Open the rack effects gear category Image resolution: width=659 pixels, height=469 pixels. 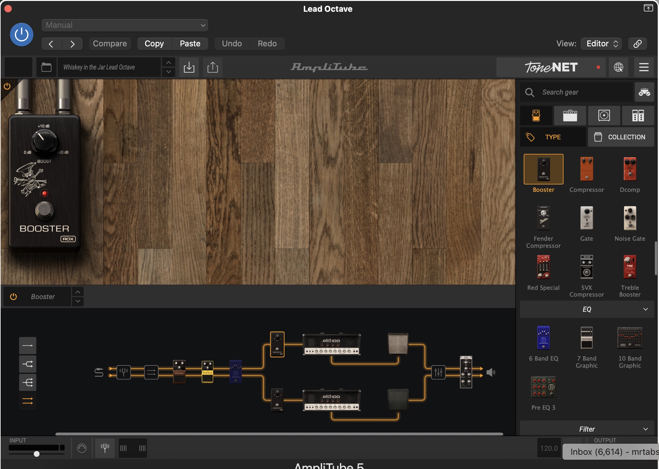coord(638,116)
